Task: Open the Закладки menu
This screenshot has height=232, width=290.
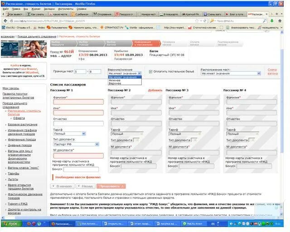Action: pyautogui.click(x=49, y=9)
